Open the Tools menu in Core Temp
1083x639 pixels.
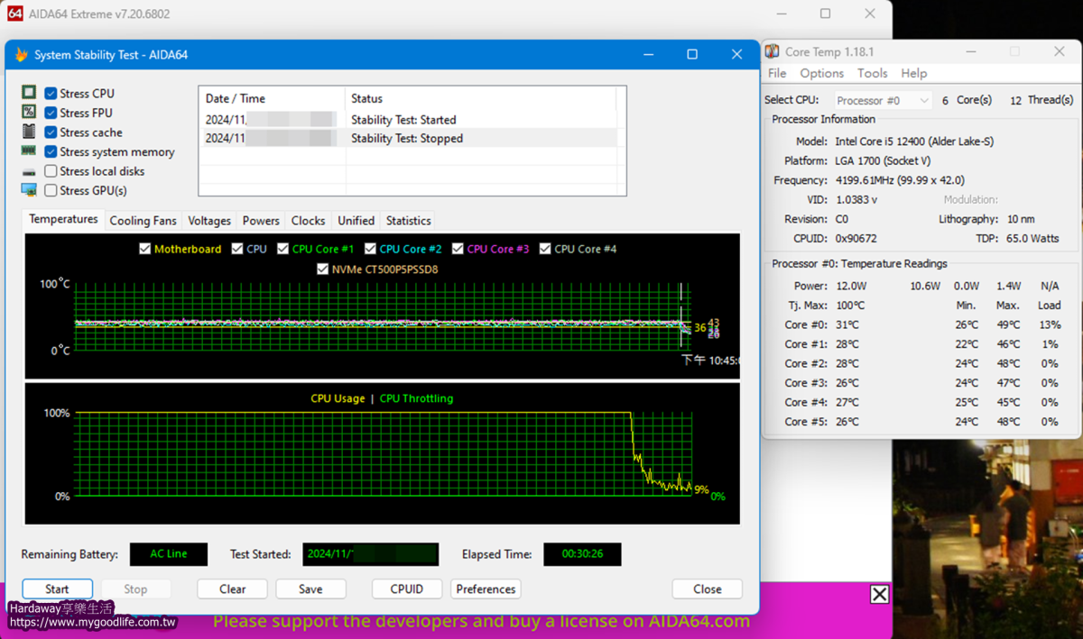[x=872, y=73]
